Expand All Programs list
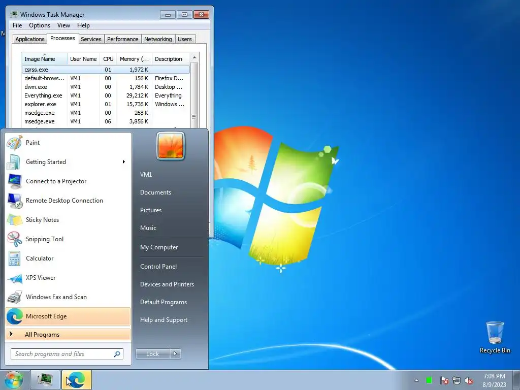The width and height of the screenshot is (520, 390). coord(68,335)
